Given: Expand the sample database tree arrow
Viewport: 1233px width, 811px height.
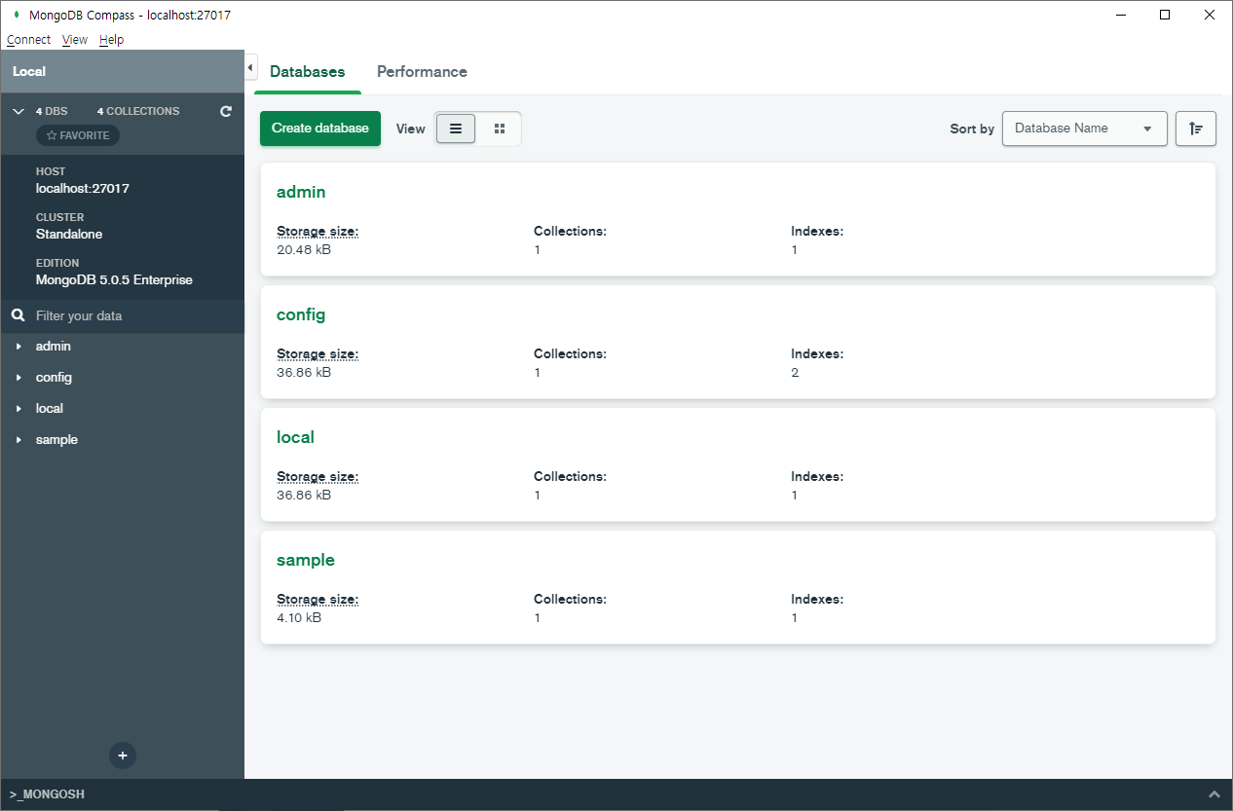Looking at the screenshot, I should [x=19, y=440].
